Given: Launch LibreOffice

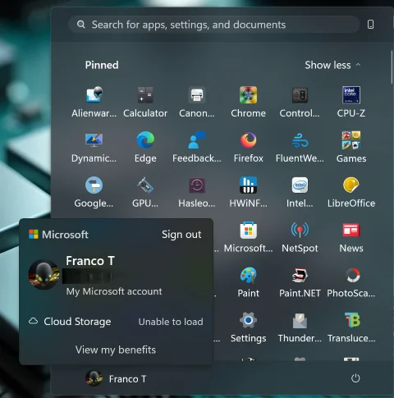Looking at the screenshot, I should coord(351,192).
